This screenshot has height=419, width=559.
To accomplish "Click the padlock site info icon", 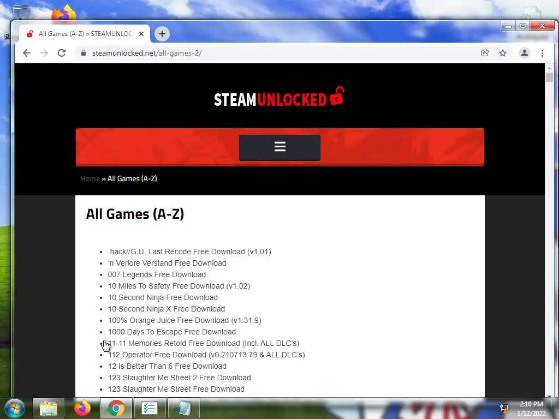I will [84, 53].
